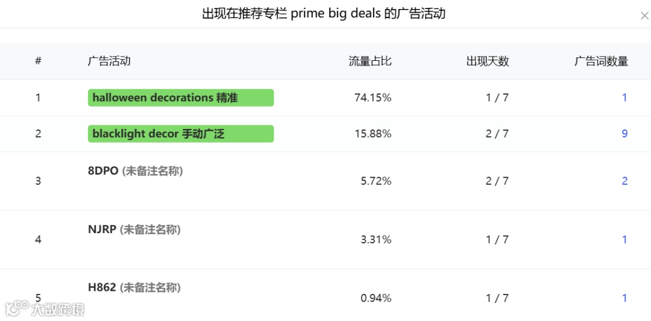Click the 74.15% traffic share cell

pyautogui.click(x=373, y=98)
